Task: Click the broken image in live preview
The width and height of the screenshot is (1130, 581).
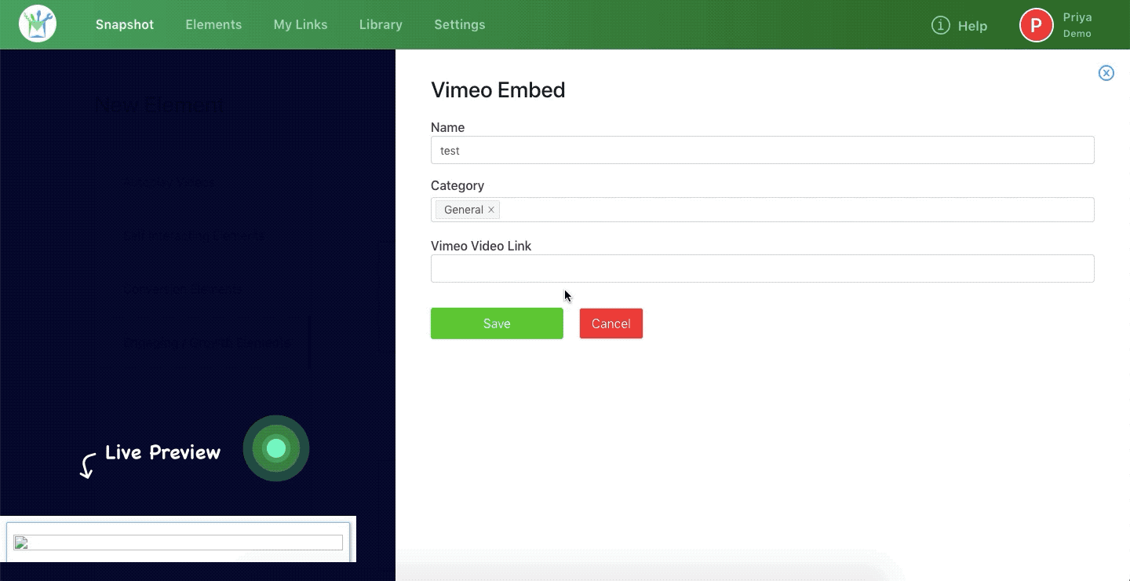Action: pos(178,543)
